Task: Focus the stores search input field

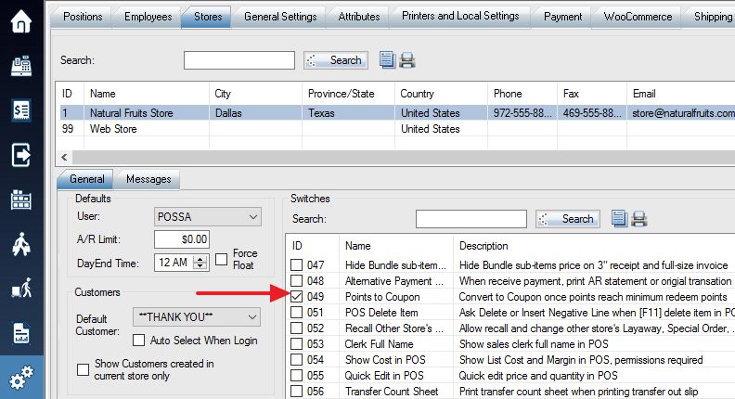Action: [239, 60]
